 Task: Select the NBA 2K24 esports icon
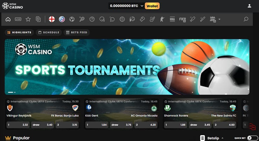[x=213, y=19]
